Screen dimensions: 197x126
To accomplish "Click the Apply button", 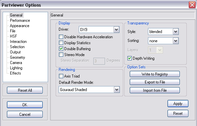I will tap(178, 104).
